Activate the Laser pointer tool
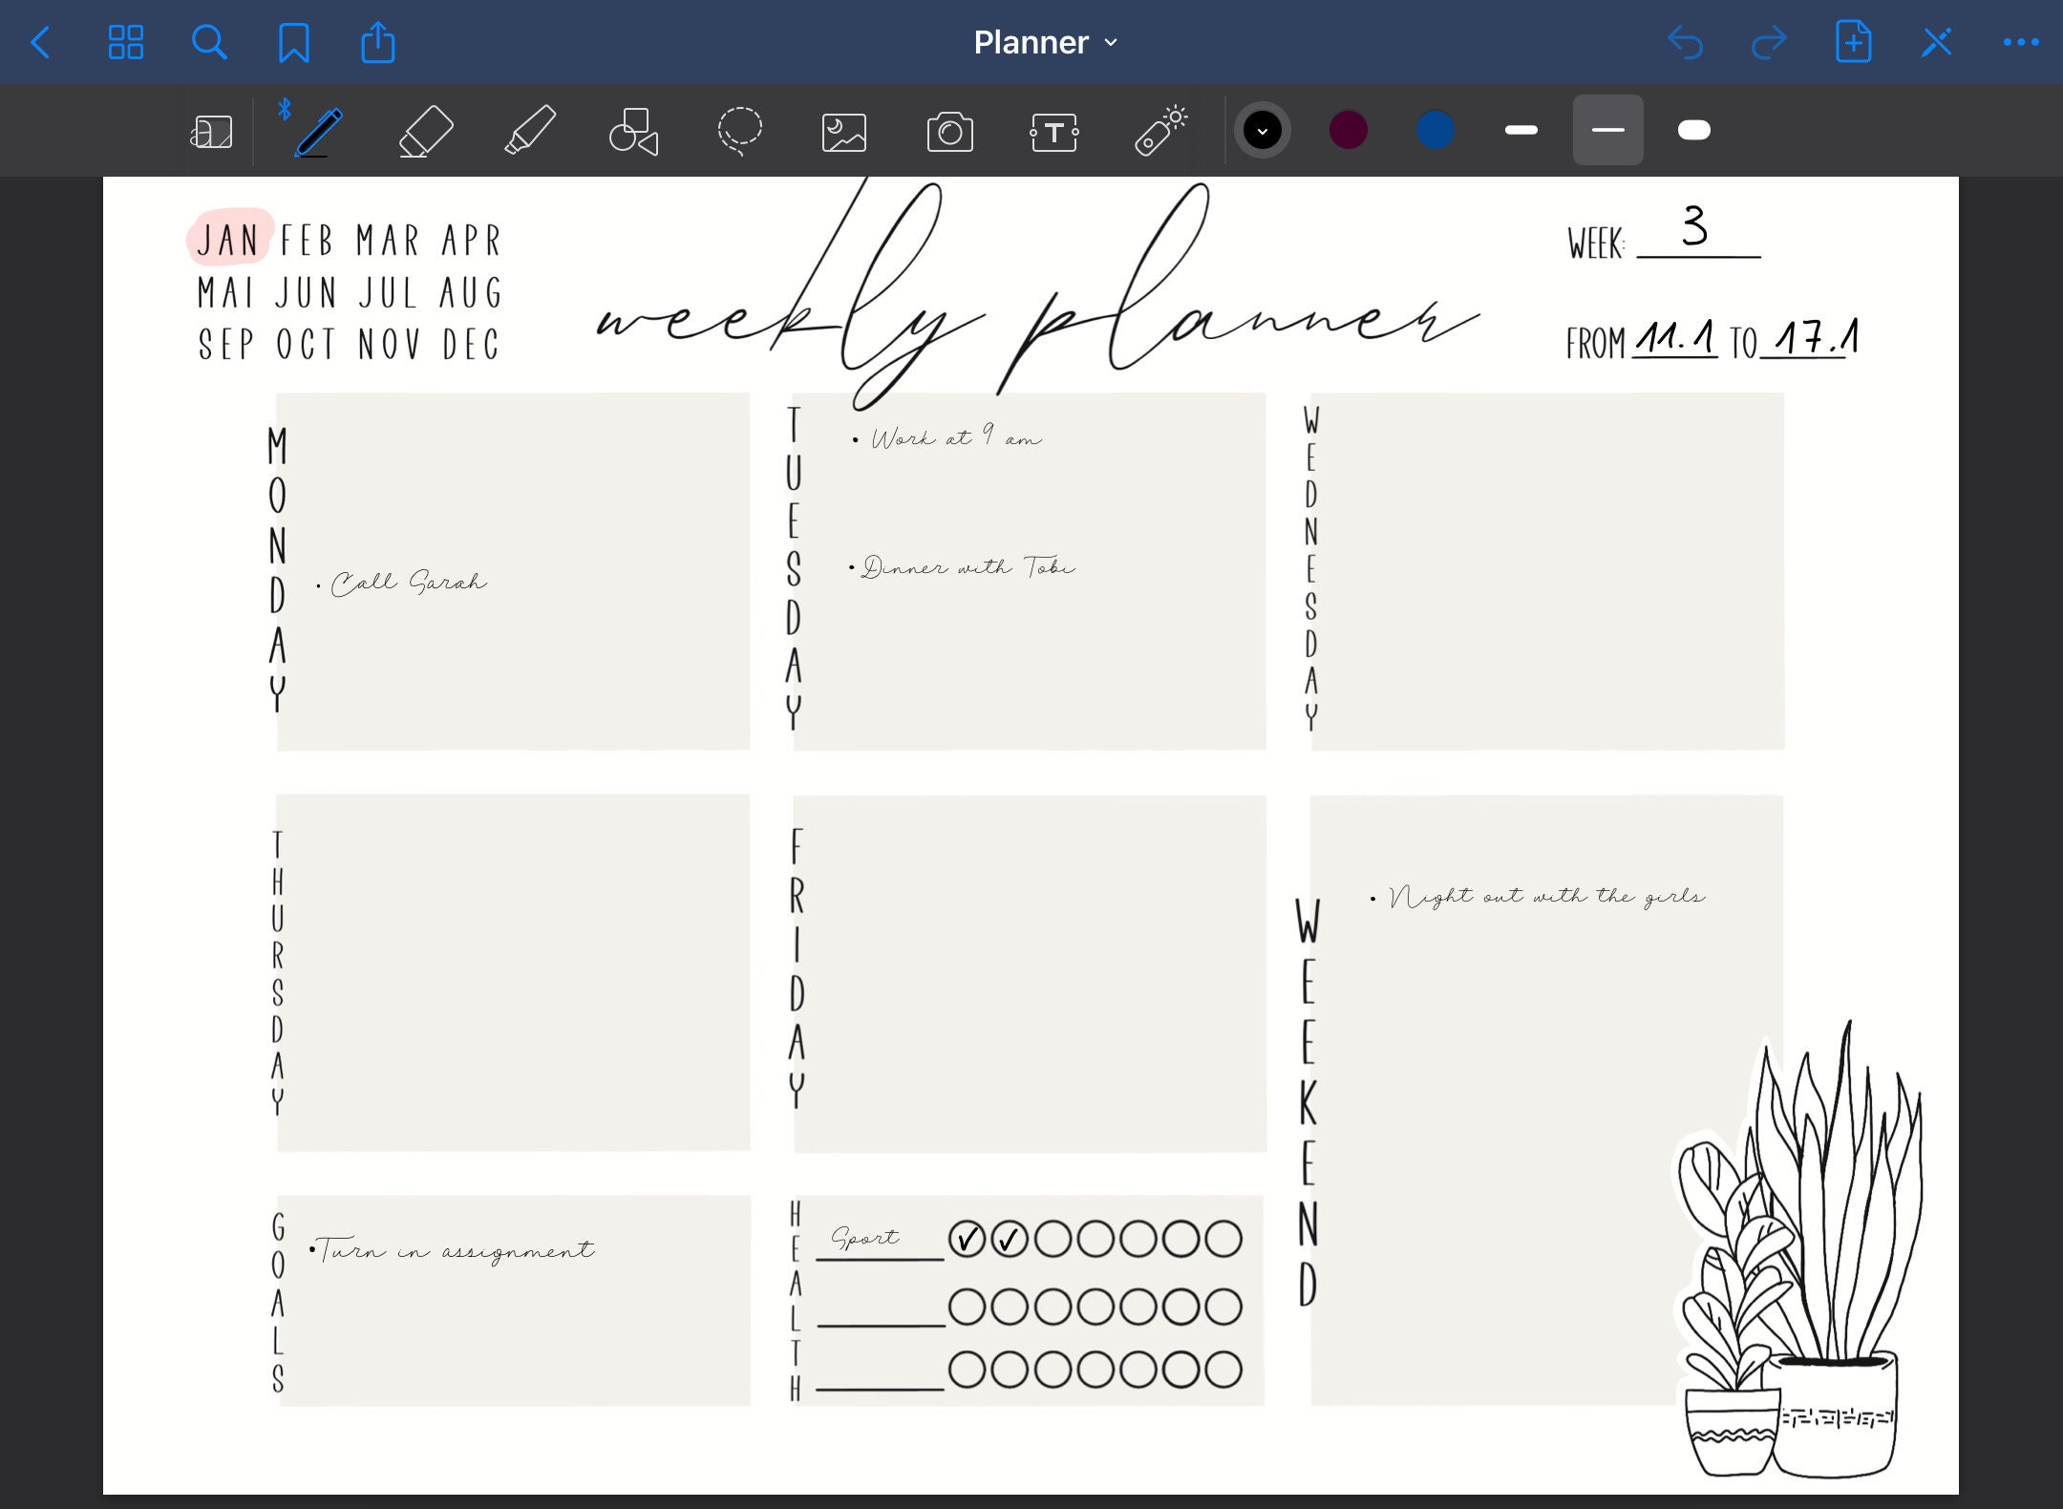 [x=1160, y=131]
